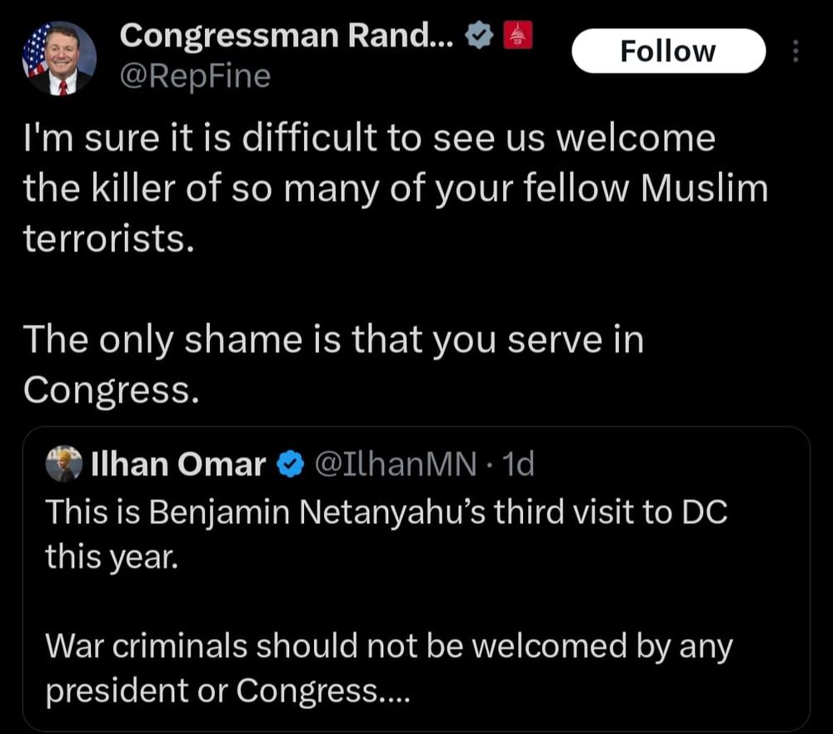Open the three-dot more options menu
Image resolution: width=833 pixels, height=734 pixels.
(x=796, y=51)
